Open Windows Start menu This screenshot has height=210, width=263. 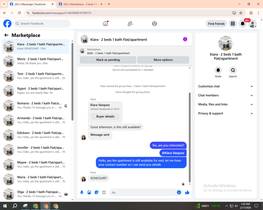tap(5, 206)
